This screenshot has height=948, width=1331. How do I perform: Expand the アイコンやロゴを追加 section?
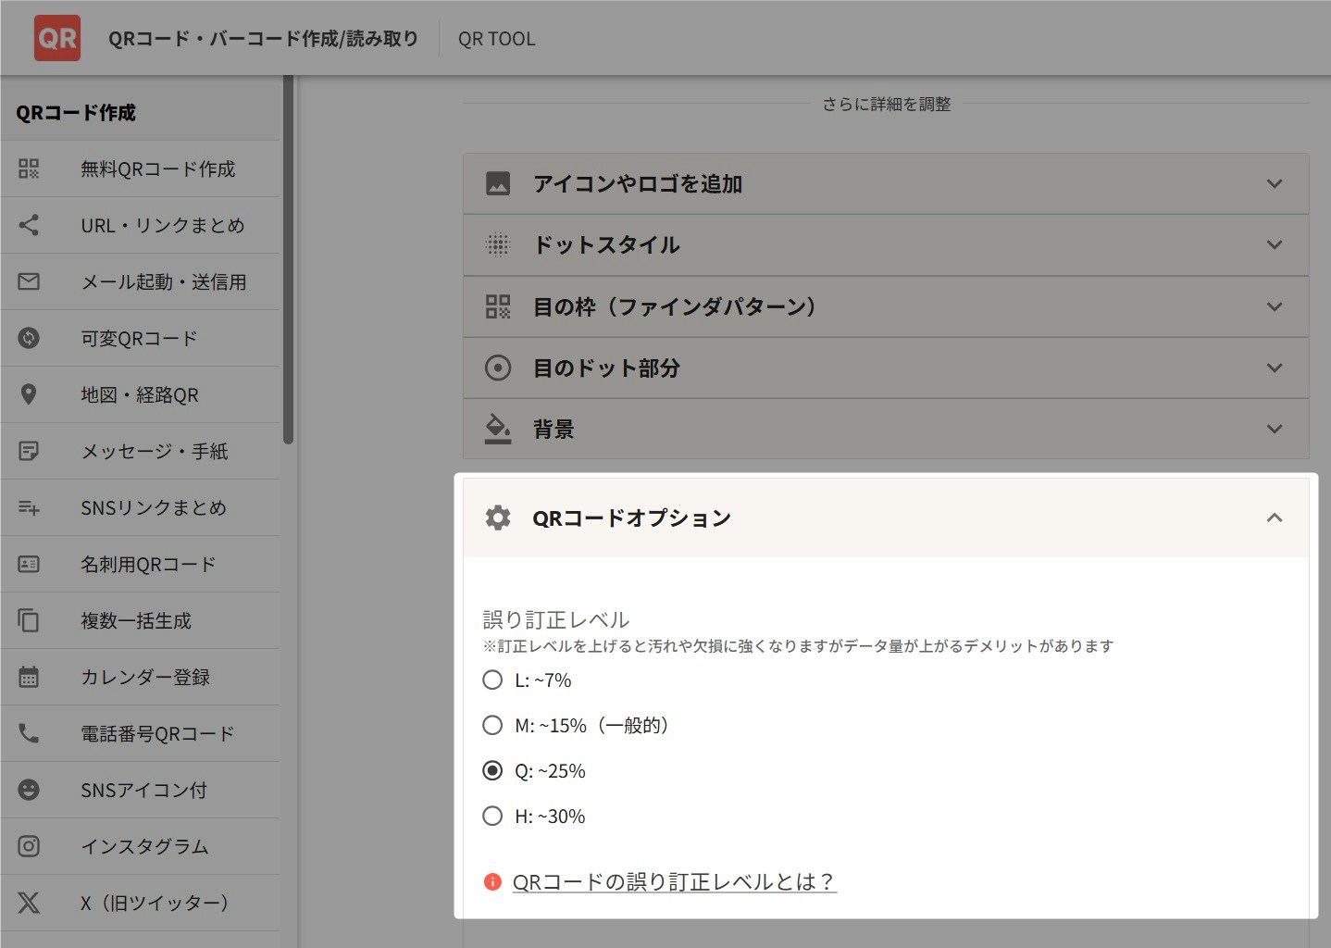pos(885,184)
